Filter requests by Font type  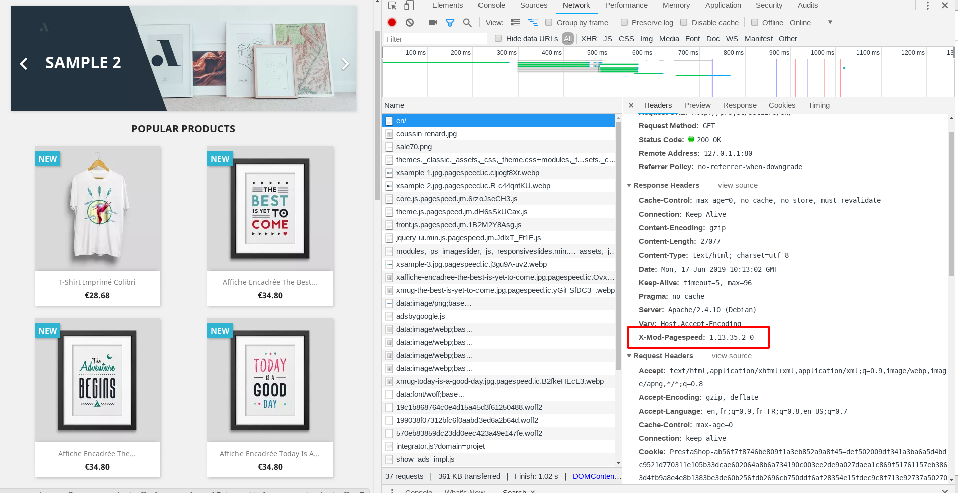tap(692, 39)
